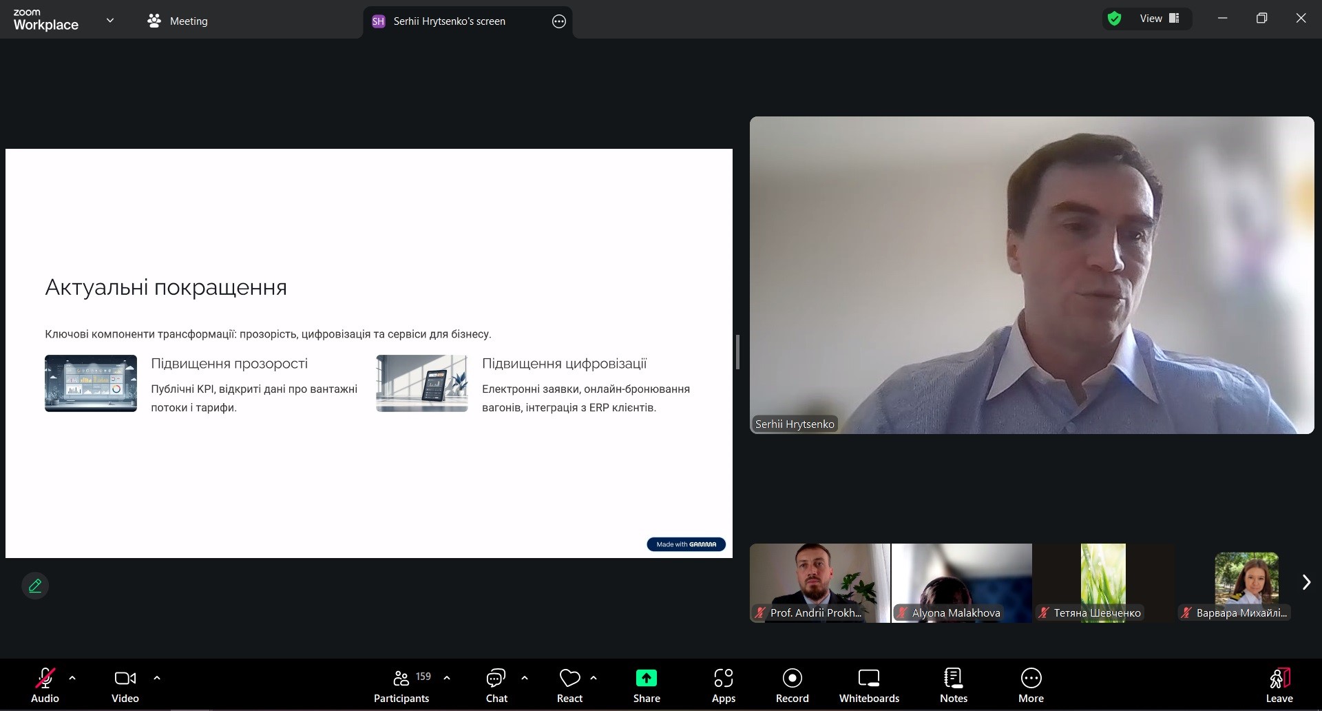Open the Zoom Workplace dropdown chevron
Image resolution: width=1322 pixels, height=711 pixels.
(110, 21)
